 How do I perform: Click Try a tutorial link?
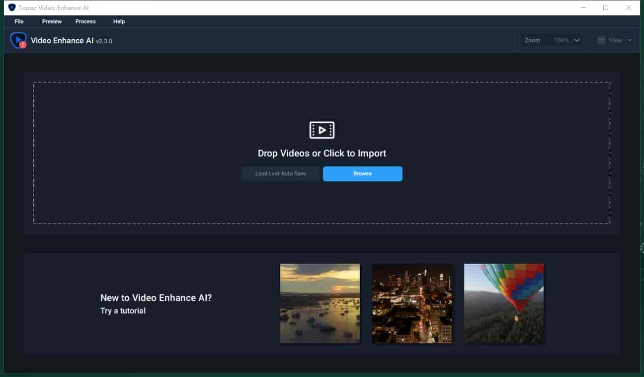click(122, 310)
